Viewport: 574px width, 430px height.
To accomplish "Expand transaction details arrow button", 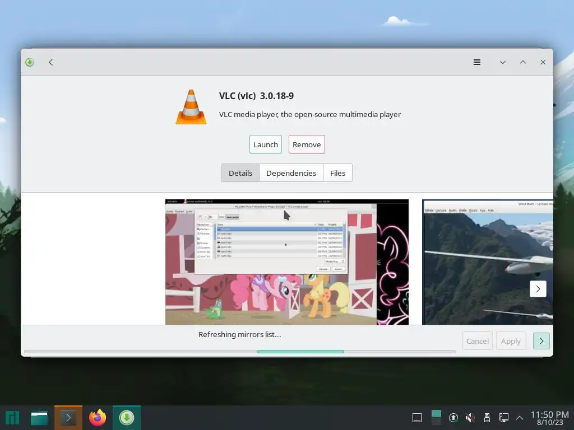I will click(541, 341).
